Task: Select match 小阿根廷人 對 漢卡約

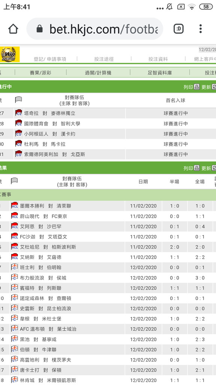Action: click(49, 134)
